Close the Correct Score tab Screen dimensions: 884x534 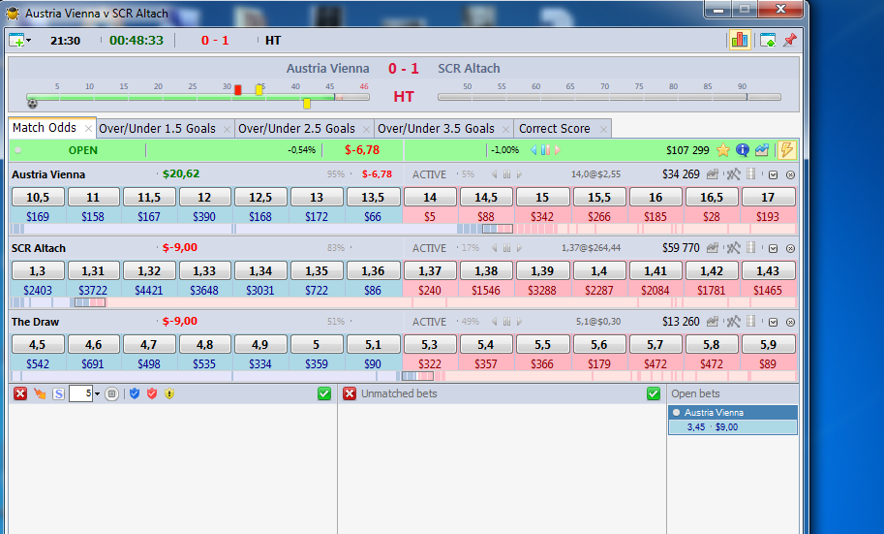(603, 129)
